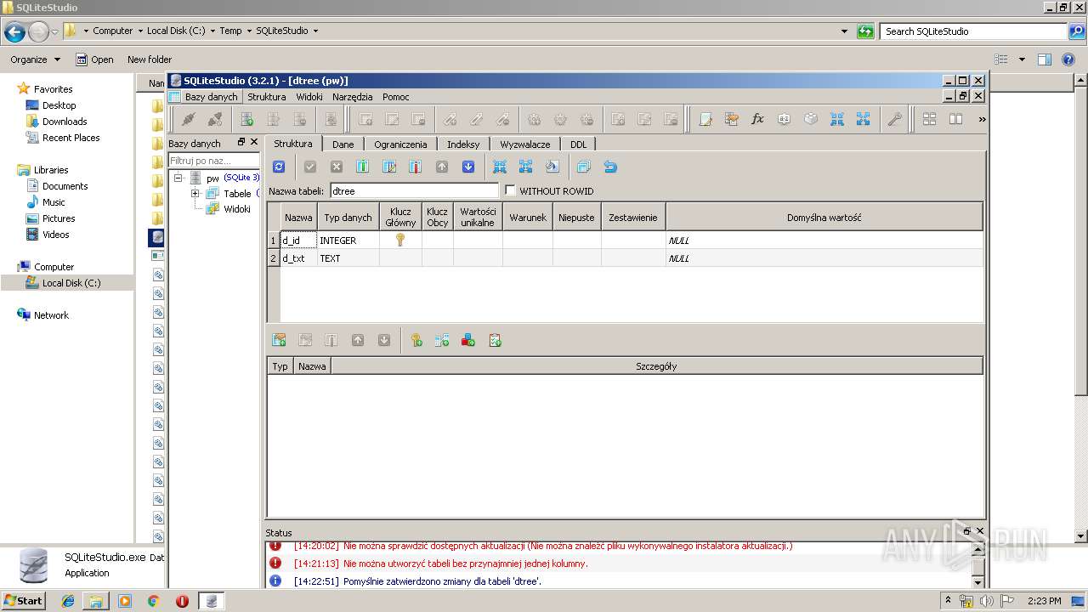Expand the Computer breadcrumb arrow in address bar

pyautogui.click(x=139, y=31)
